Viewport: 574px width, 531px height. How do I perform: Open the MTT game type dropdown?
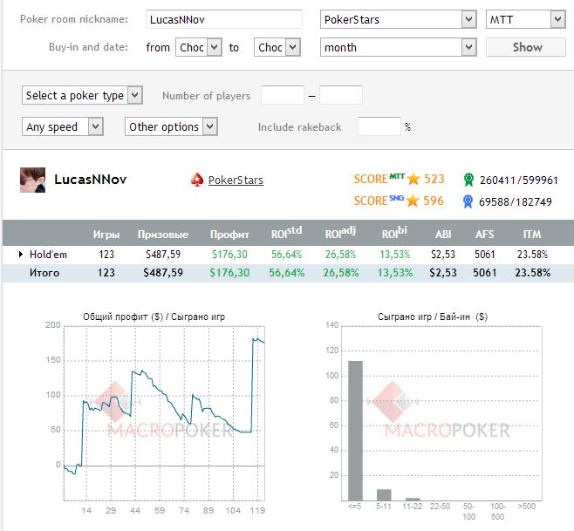tap(526, 19)
